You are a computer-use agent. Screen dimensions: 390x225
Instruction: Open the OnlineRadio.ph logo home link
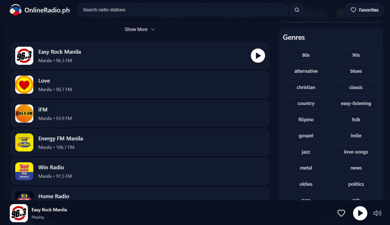(40, 10)
